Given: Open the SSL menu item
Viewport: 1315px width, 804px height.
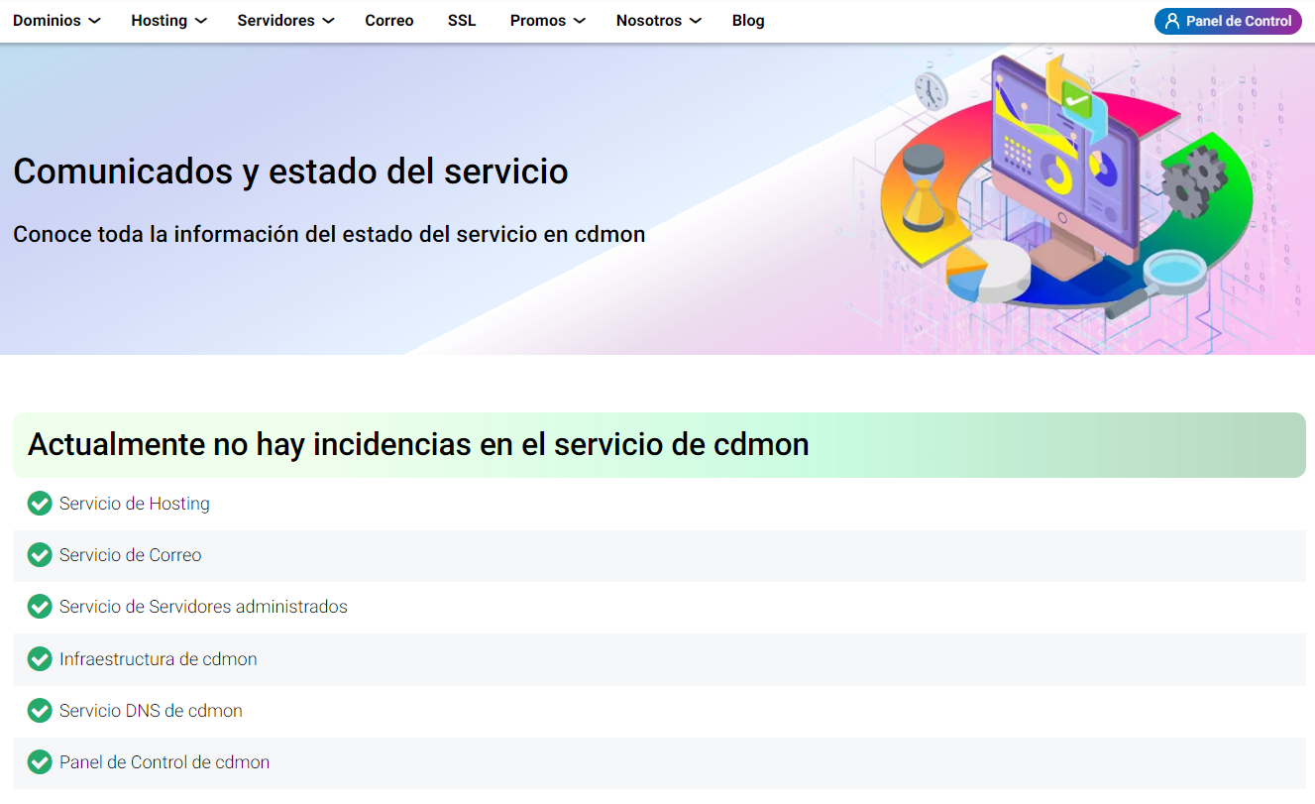Looking at the screenshot, I should click(x=462, y=21).
